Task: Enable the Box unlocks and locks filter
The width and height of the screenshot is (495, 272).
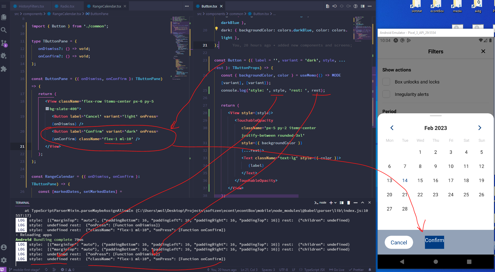Action: 386,82
